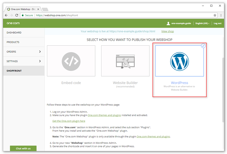Click the page vertical scrollbar
227x154 pixels.
coord(223,90)
